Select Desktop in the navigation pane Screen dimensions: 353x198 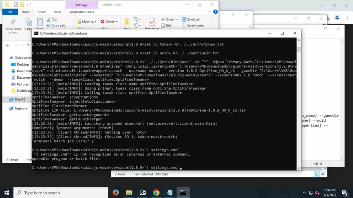click(x=20, y=64)
